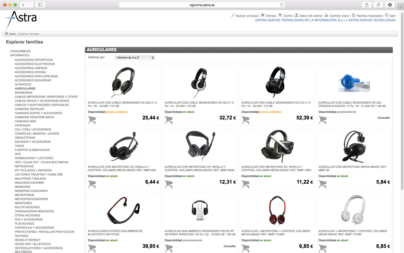Open IMPRESORAS category
Screen dimensions: 404x253
[24, 166]
